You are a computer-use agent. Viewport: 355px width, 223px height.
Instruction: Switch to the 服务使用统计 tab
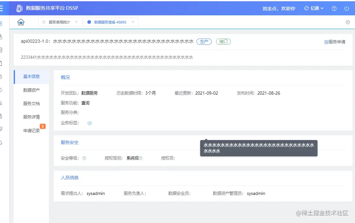[x=59, y=22]
